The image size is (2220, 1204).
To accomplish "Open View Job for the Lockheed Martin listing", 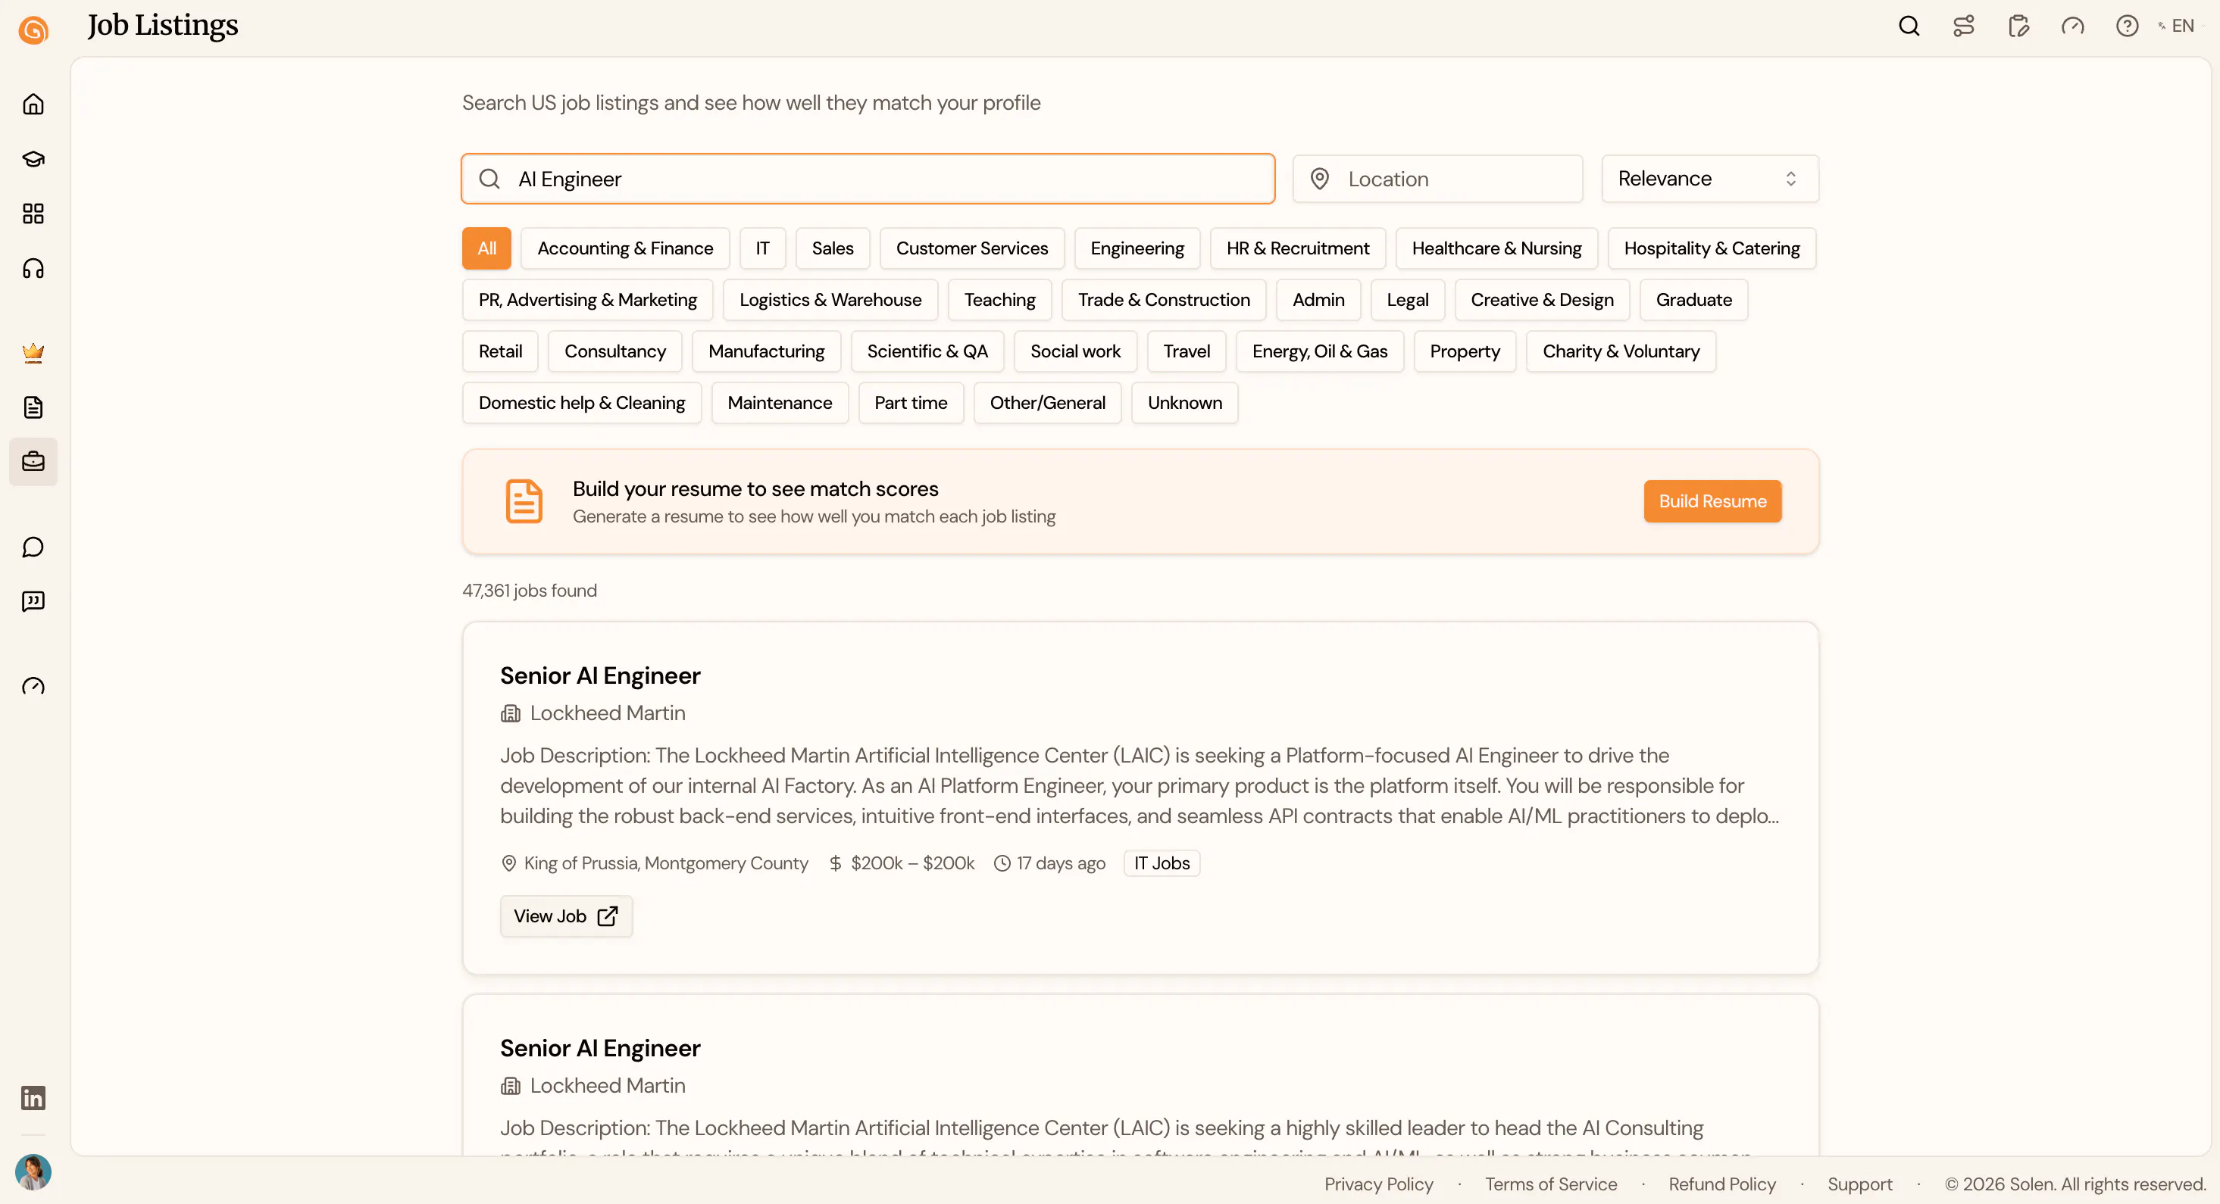I will click(x=566, y=916).
